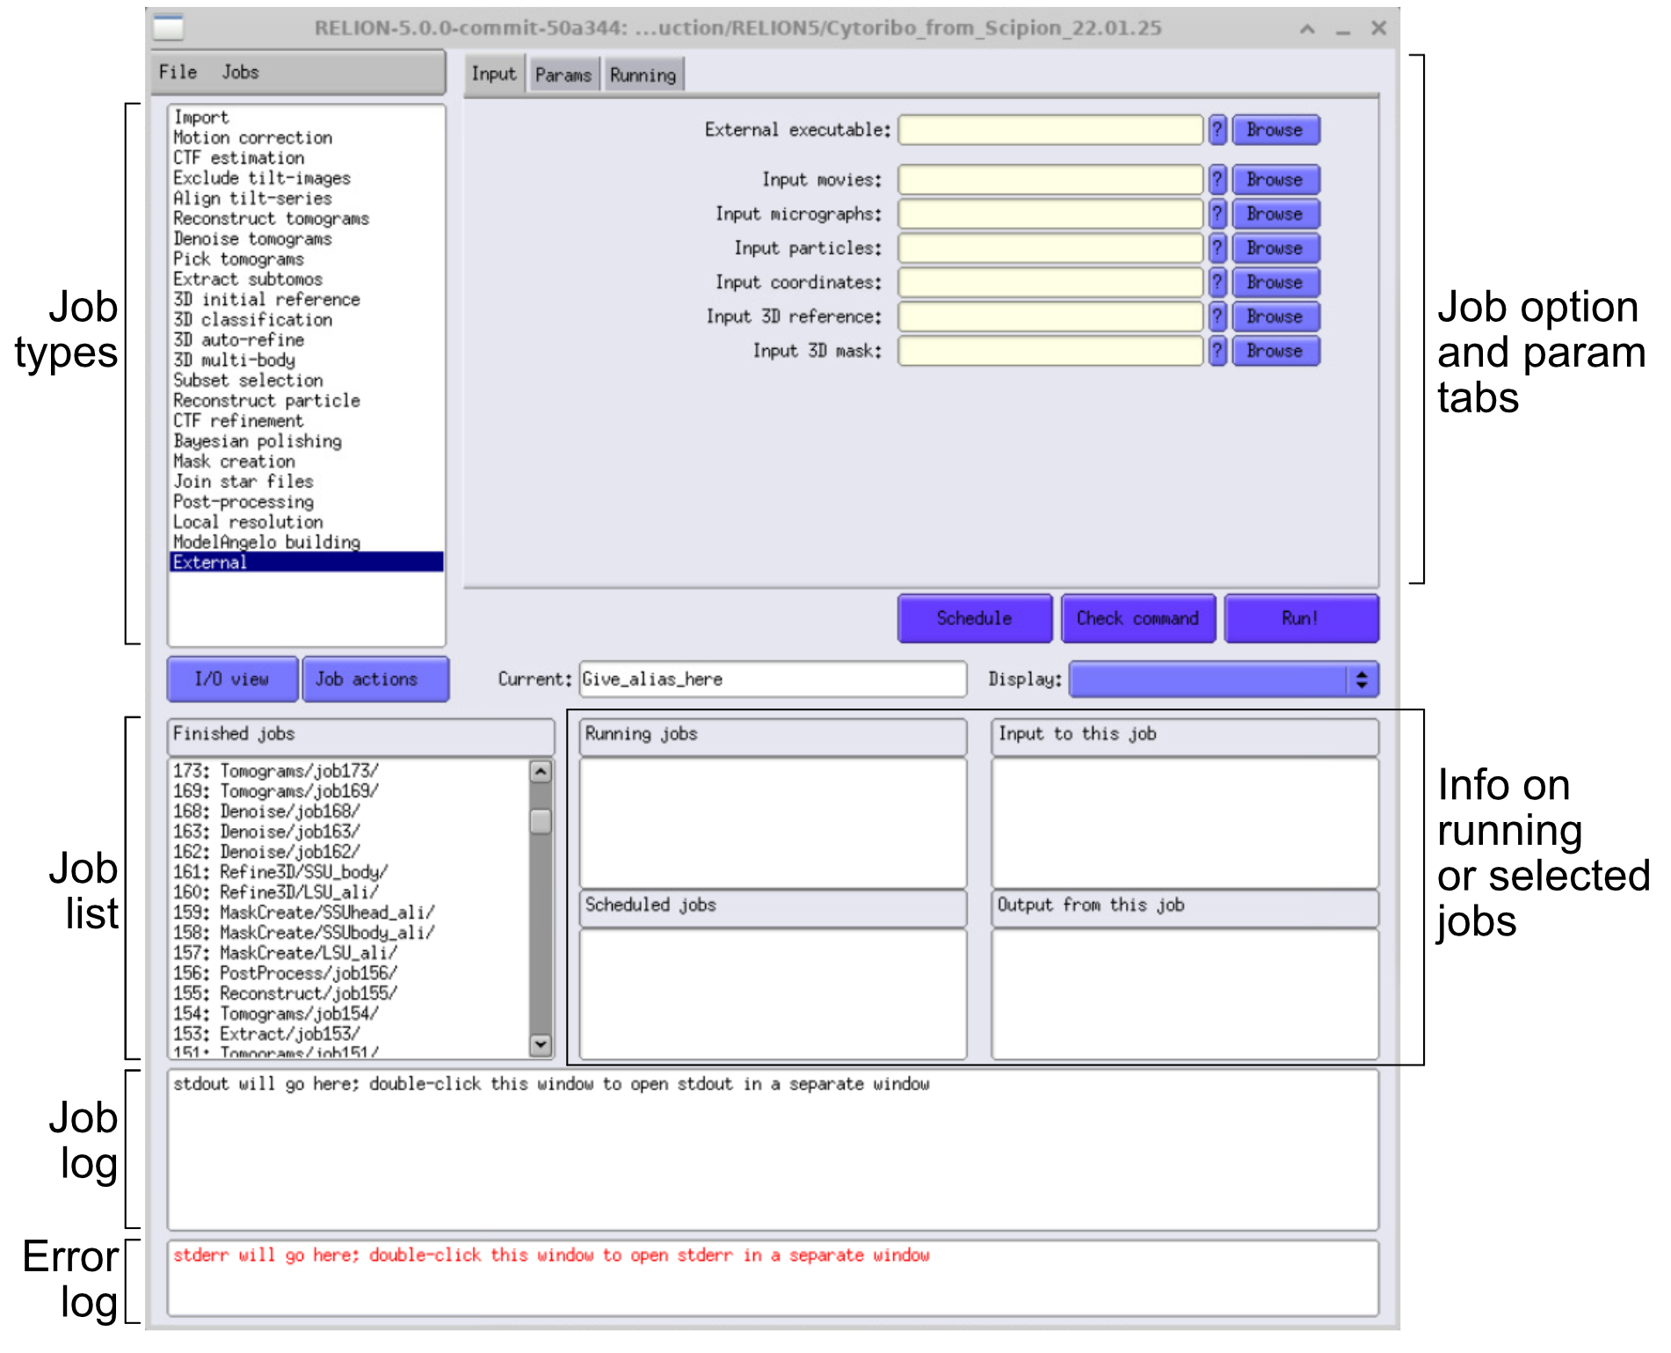Select Motion correction job type
This screenshot has width=1671, height=1353.
(306, 138)
